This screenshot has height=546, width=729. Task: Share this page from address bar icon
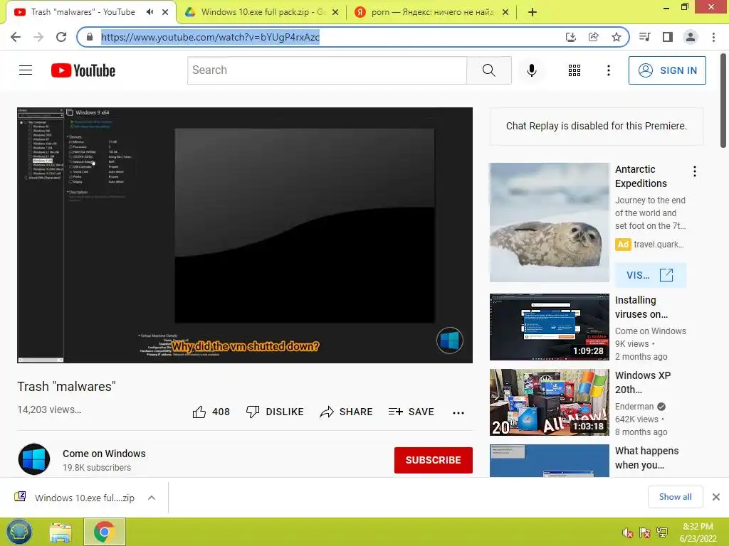point(594,37)
